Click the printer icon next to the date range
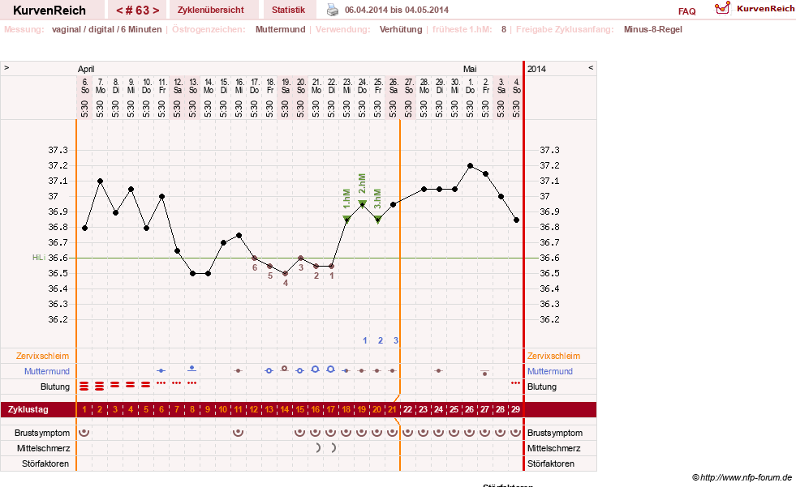Screen dimensions: 796x487 333,10
